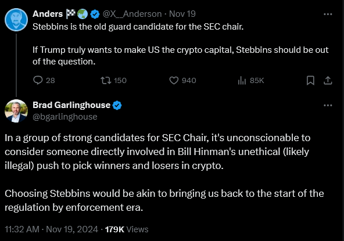Click the 179K Views count
The width and height of the screenshot is (344, 241).
click(127, 229)
